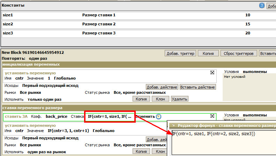Click Глобально beside IF(cntr=3, 1, cntr+1)
The height and width of the screenshot is (156, 276).
tap(104, 131)
